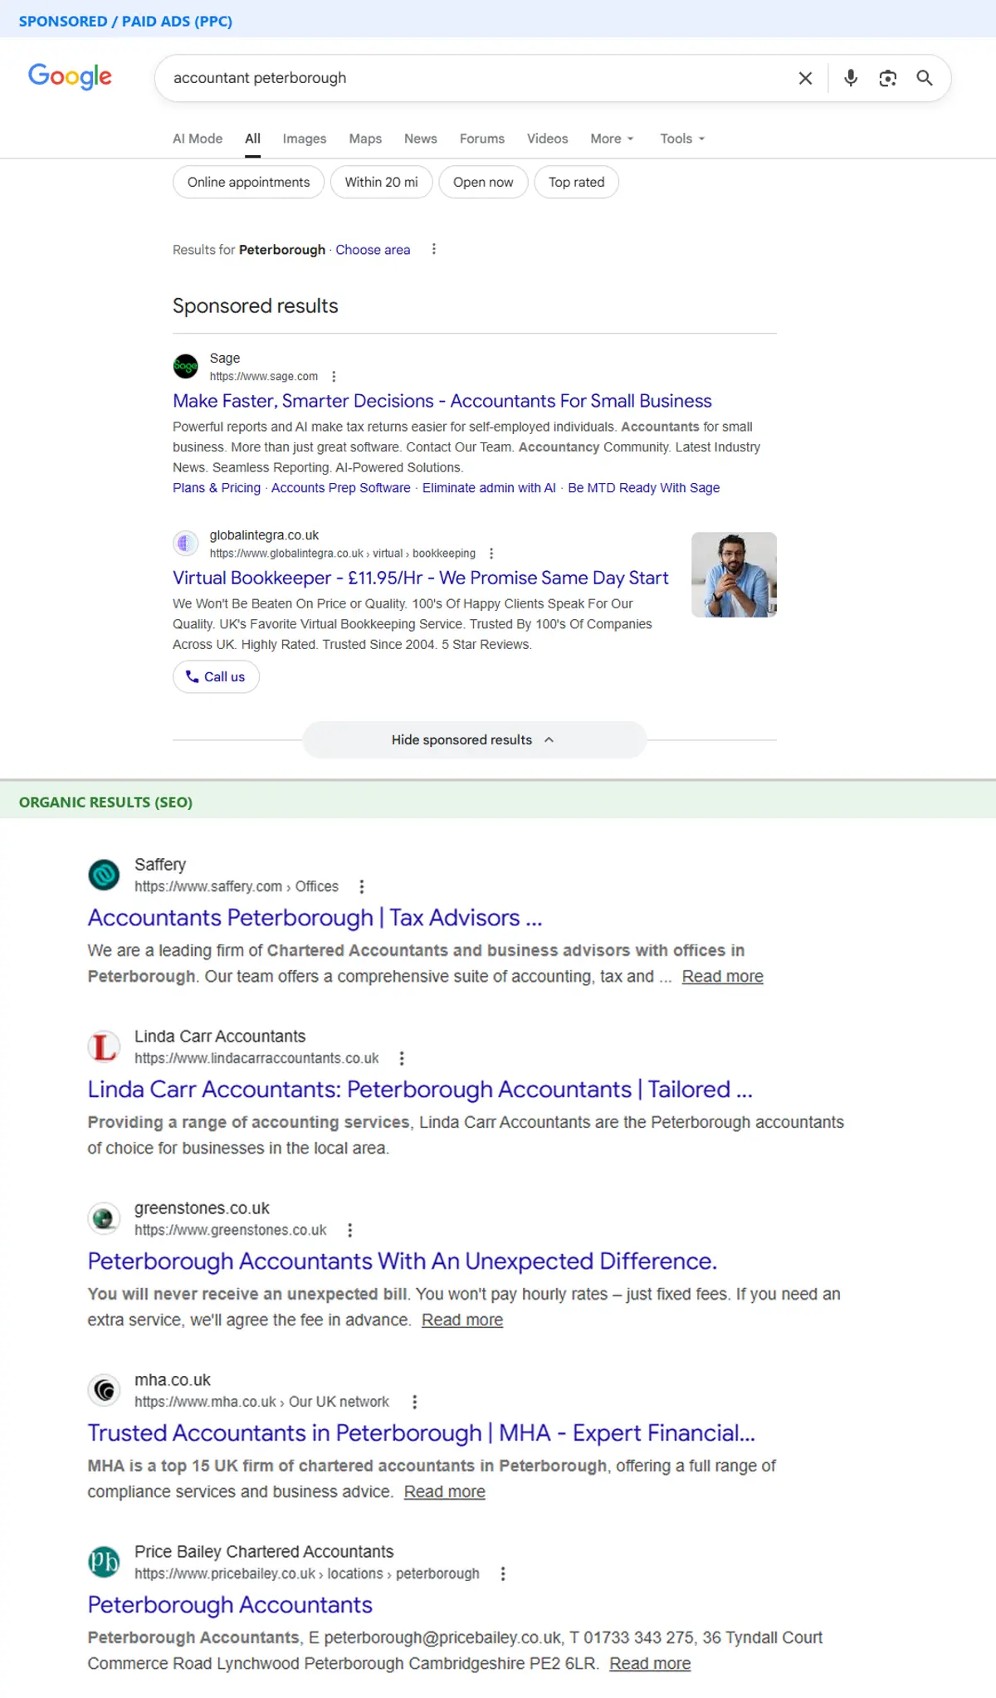This screenshot has width=996, height=1698.
Task: Submit search using magnifier icon
Action: (925, 78)
